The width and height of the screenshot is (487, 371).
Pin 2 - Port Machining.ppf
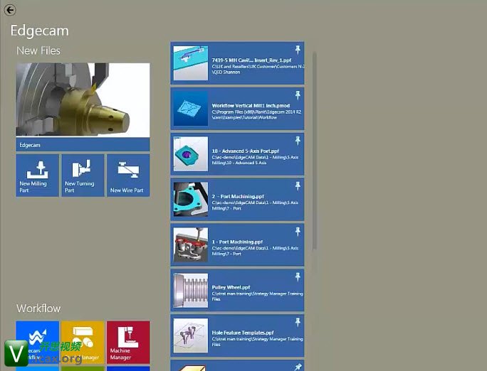[298, 186]
